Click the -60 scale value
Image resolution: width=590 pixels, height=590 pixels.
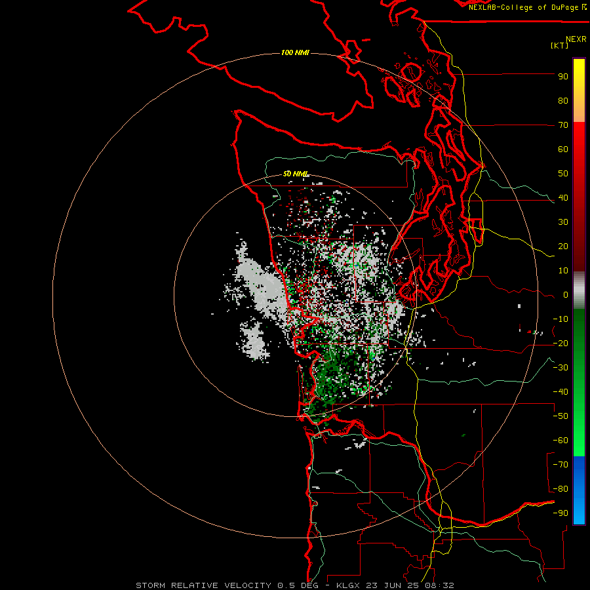[560, 441]
